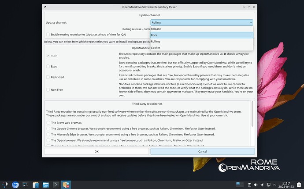Open the KDE application launcher
Image resolution: width=304 pixels, height=189 pixels.
[x=5, y=185]
